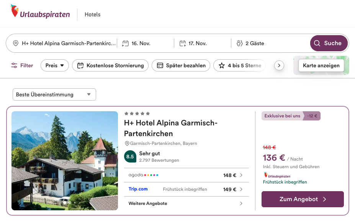This screenshot has width=355, height=221.
Task: Open the Hotels navigation item
Action: (92, 15)
